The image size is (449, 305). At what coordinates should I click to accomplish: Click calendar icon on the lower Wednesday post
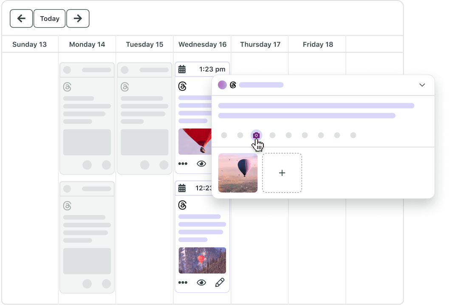pyautogui.click(x=182, y=188)
